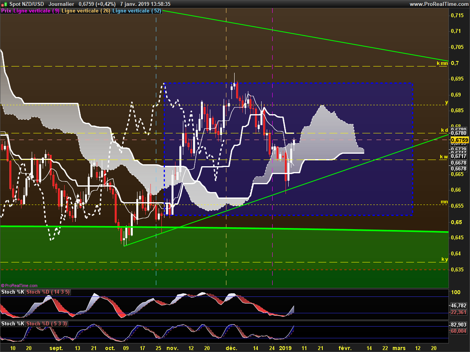Click Stoch %K label in the 14 3 5 panel

pyautogui.click(x=13, y=292)
